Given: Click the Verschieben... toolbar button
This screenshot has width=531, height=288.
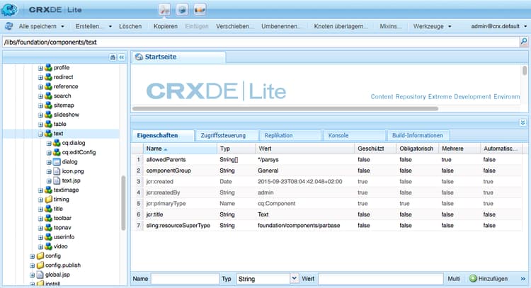Looking at the screenshot, I should tap(234, 26).
